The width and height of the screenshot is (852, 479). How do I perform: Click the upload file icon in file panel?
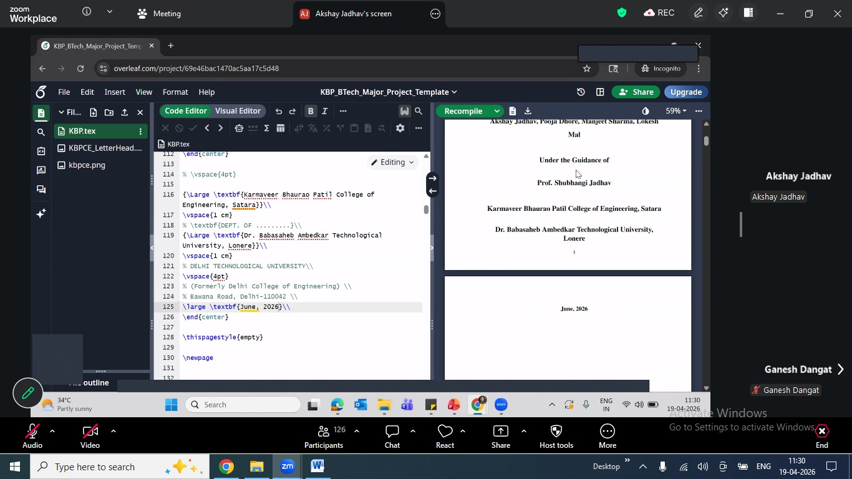point(125,113)
